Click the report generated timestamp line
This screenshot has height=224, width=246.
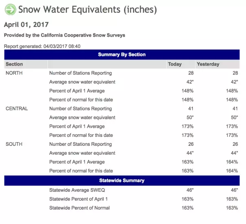pyautogui.click(x=42, y=46)
